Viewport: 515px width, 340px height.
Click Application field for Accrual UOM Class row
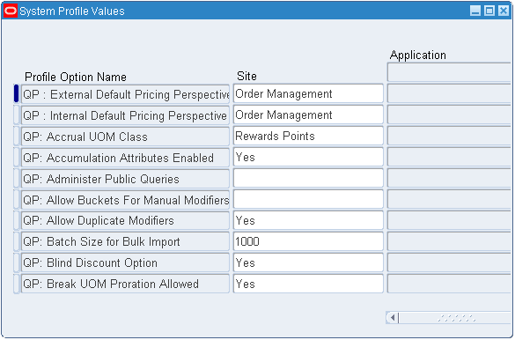coord(449,136)
